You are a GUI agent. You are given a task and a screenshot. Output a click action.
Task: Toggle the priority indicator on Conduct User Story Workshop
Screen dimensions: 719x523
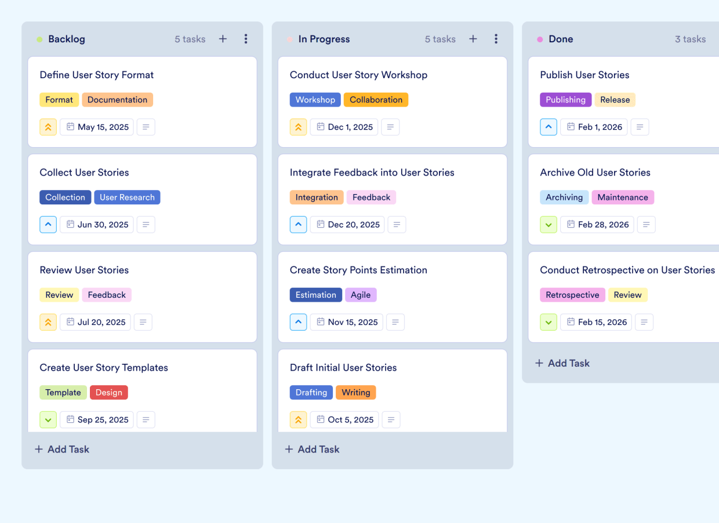(298, 127)
